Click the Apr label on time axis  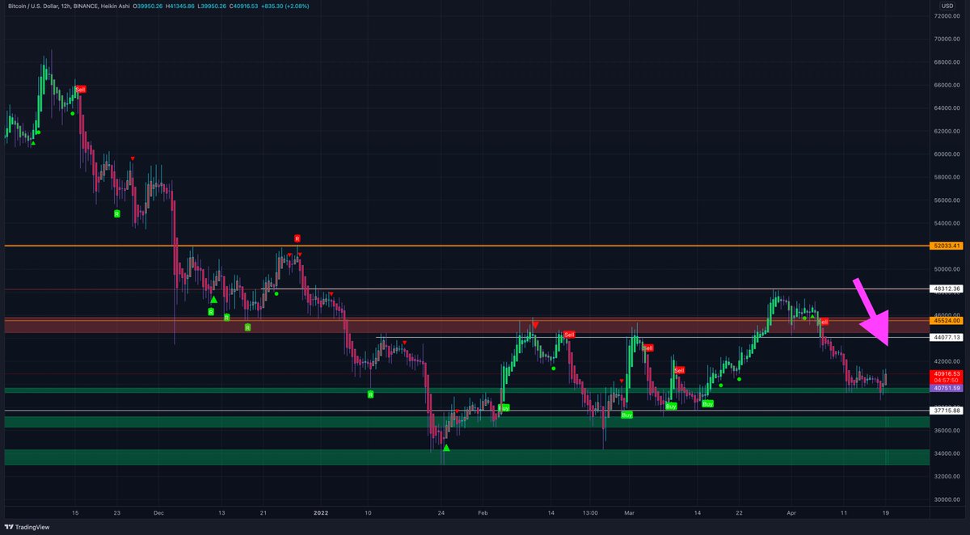click(x=790, y=512)
